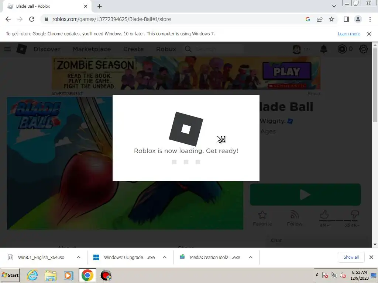This screenshot has height=283, width=378.
Task: Open the Learn more link
Action: tap(349, 34)
